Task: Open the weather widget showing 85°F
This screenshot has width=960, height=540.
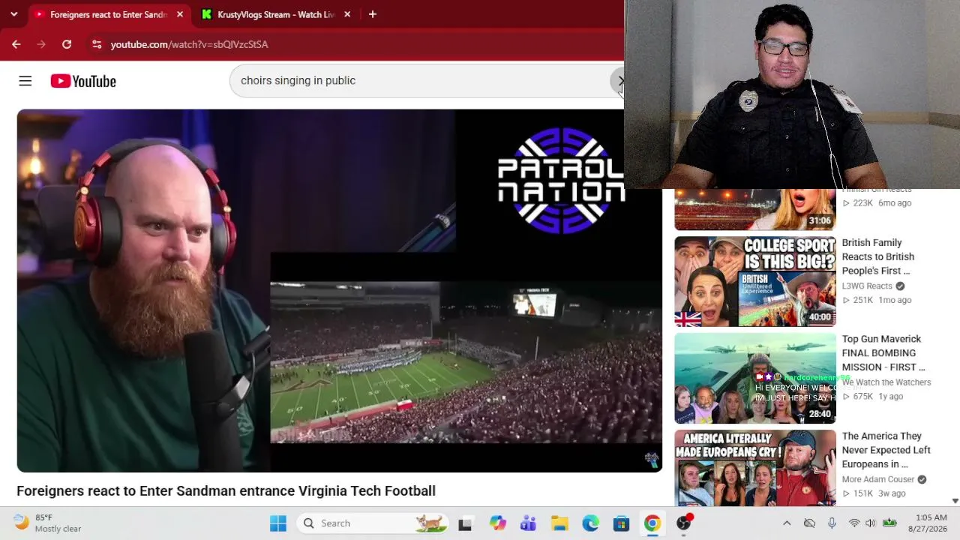Action: tap(47, 523)
